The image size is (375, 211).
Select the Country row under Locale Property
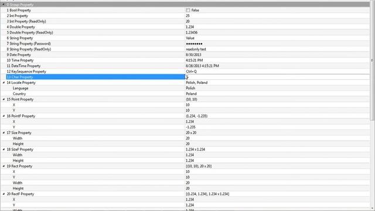pyautogui.click(x=185, y=94)
